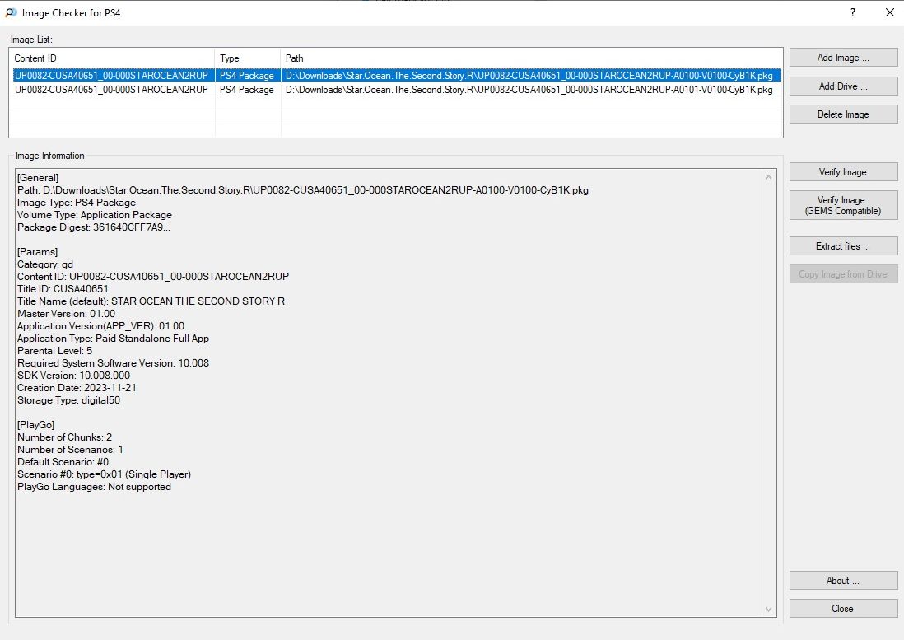Click the Scenario #0 Single Player line
The image size is (904, 640).
click(x=104, y=474)
